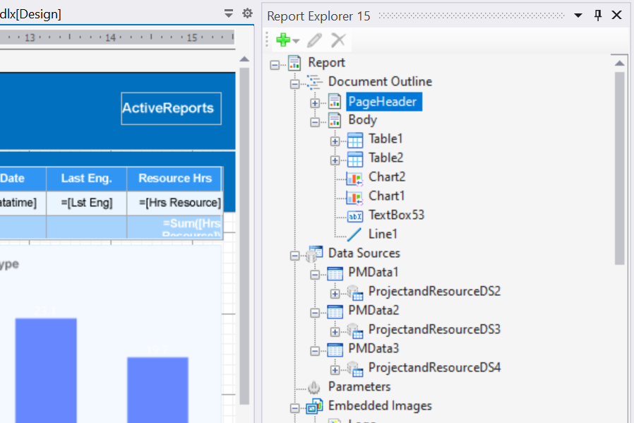Image resolution: width=634 pixels, height=423 pixels.
Task: Click the Data Sources database icon
Action: pyautogui.click(x=315, y=254)
